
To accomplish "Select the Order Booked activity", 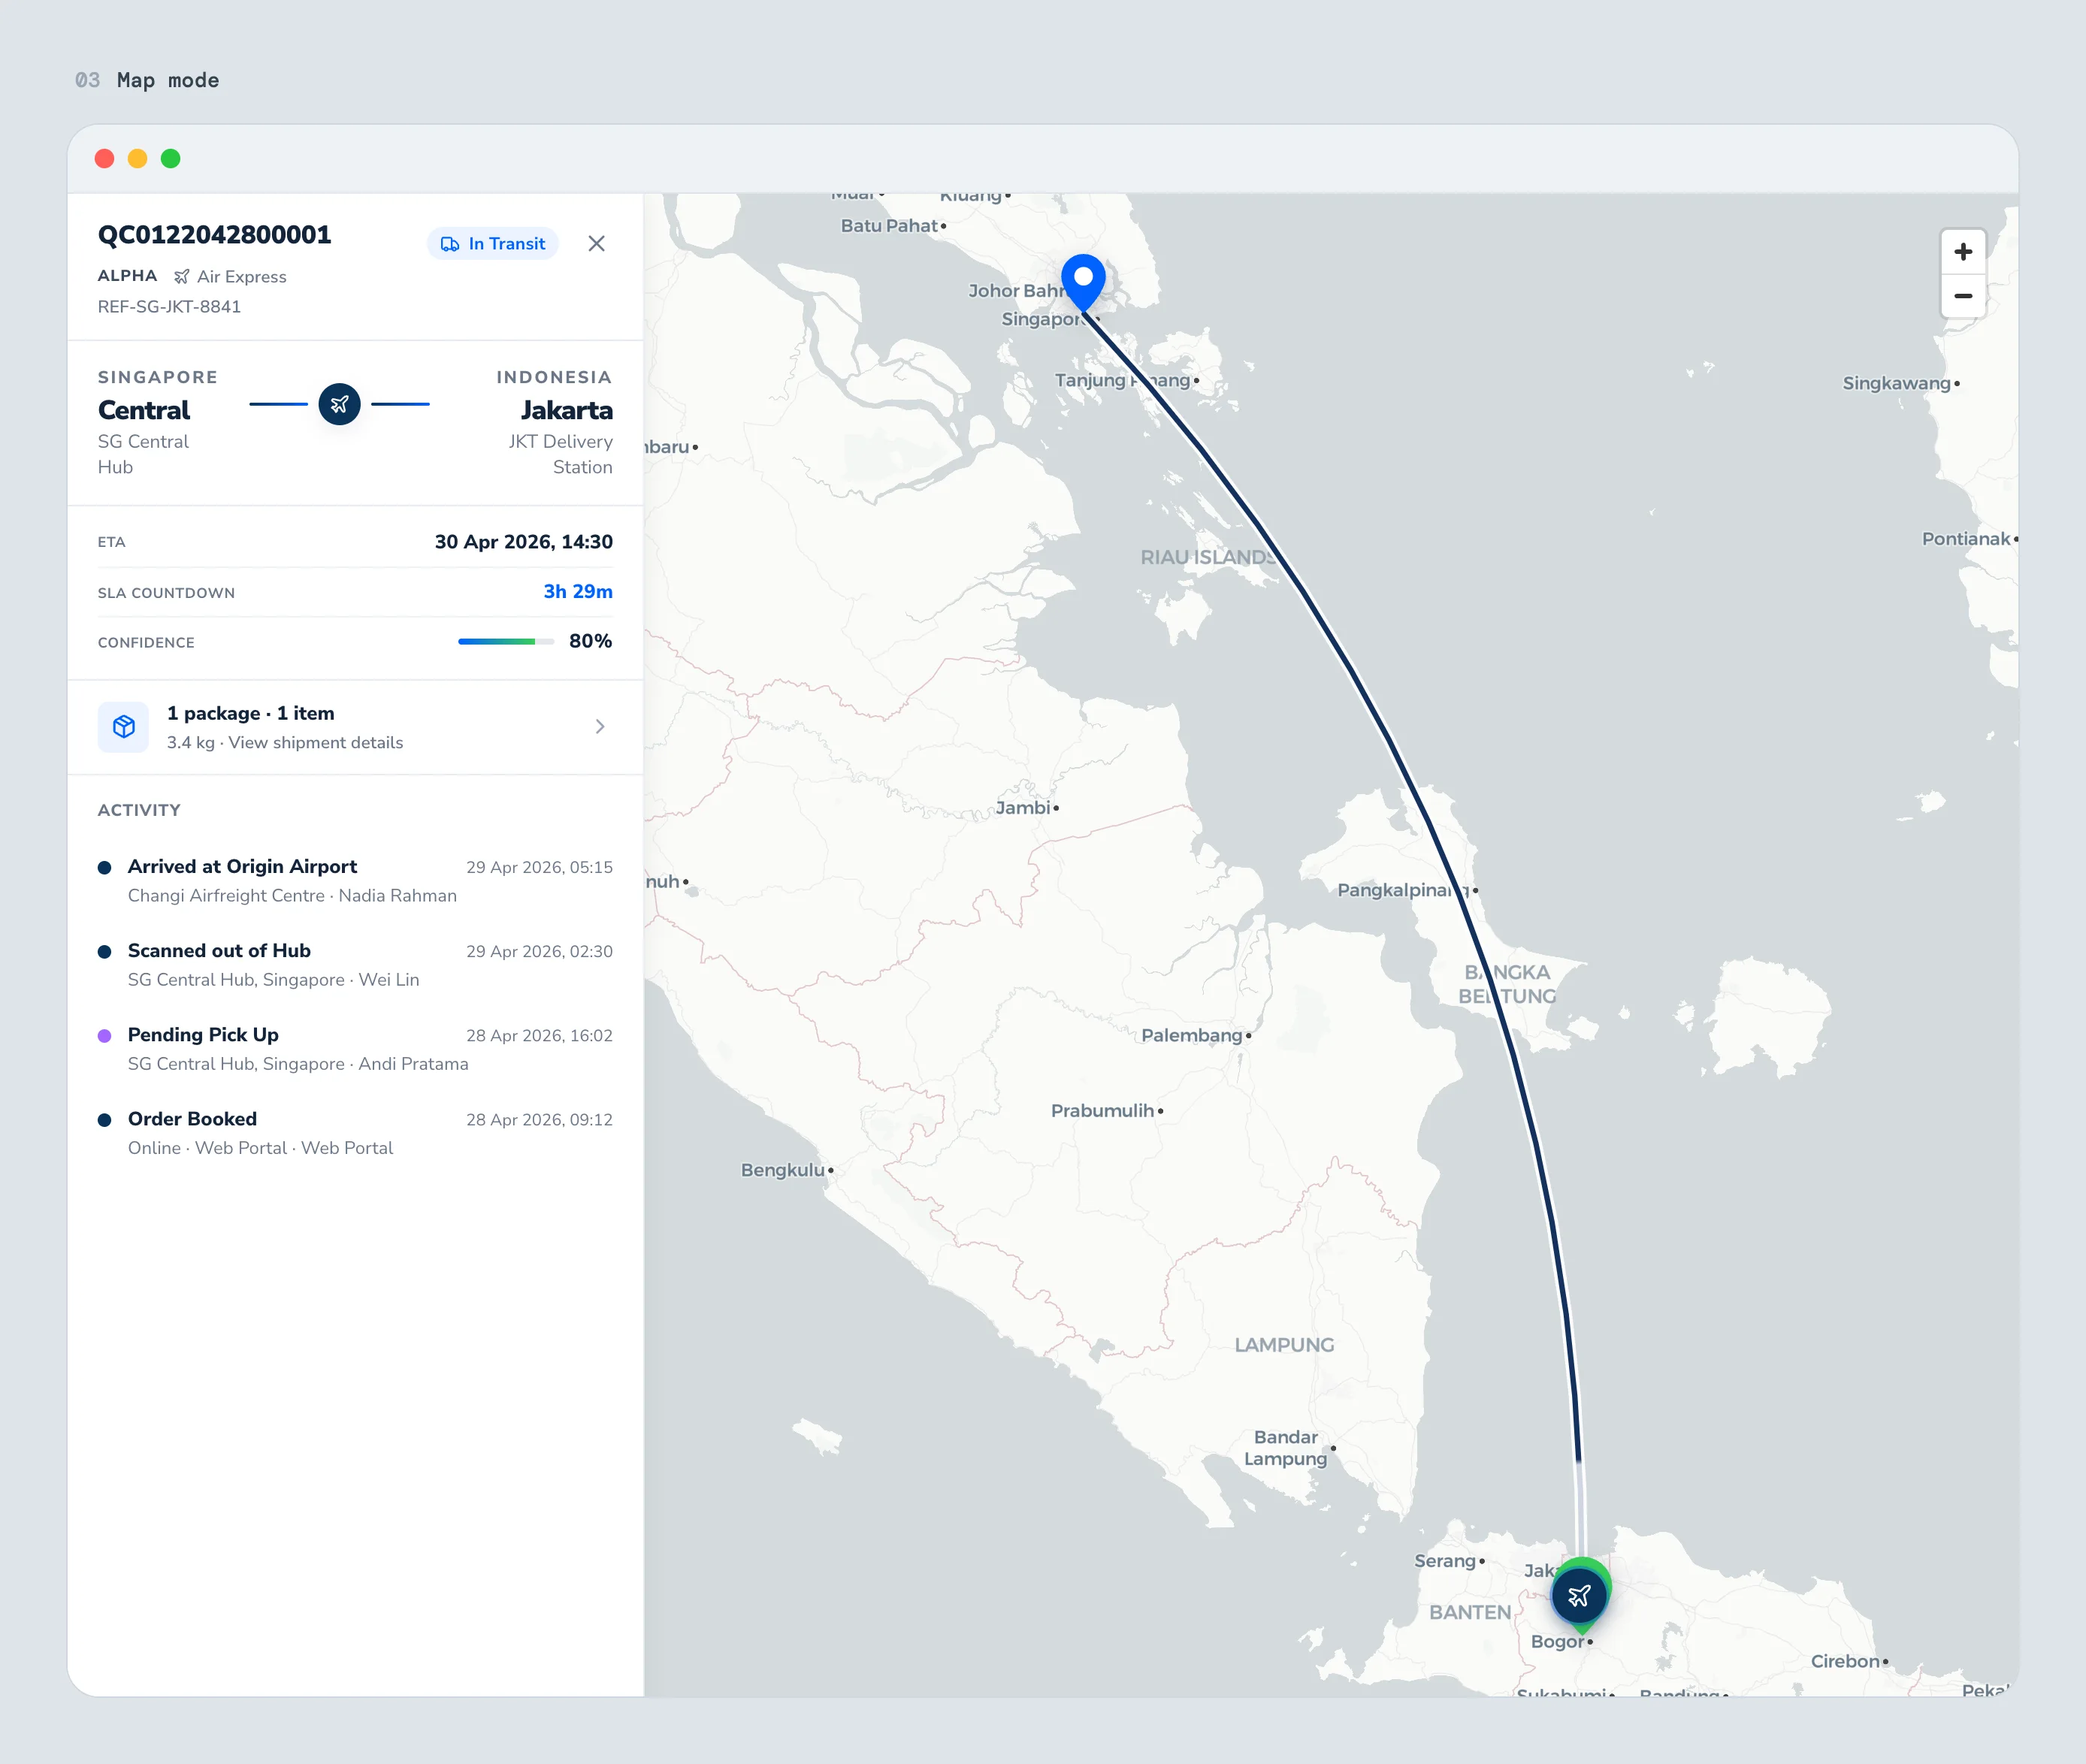I will (x=355, y=1133).
